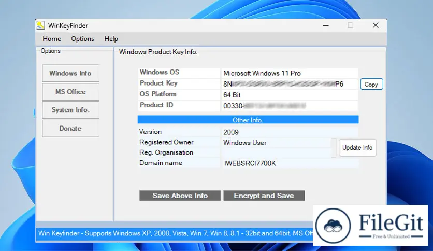Screen dimensions: 433x251
Task: Click the Microsoft Windows 11 Pro value
Action: (x=262, y=73)
